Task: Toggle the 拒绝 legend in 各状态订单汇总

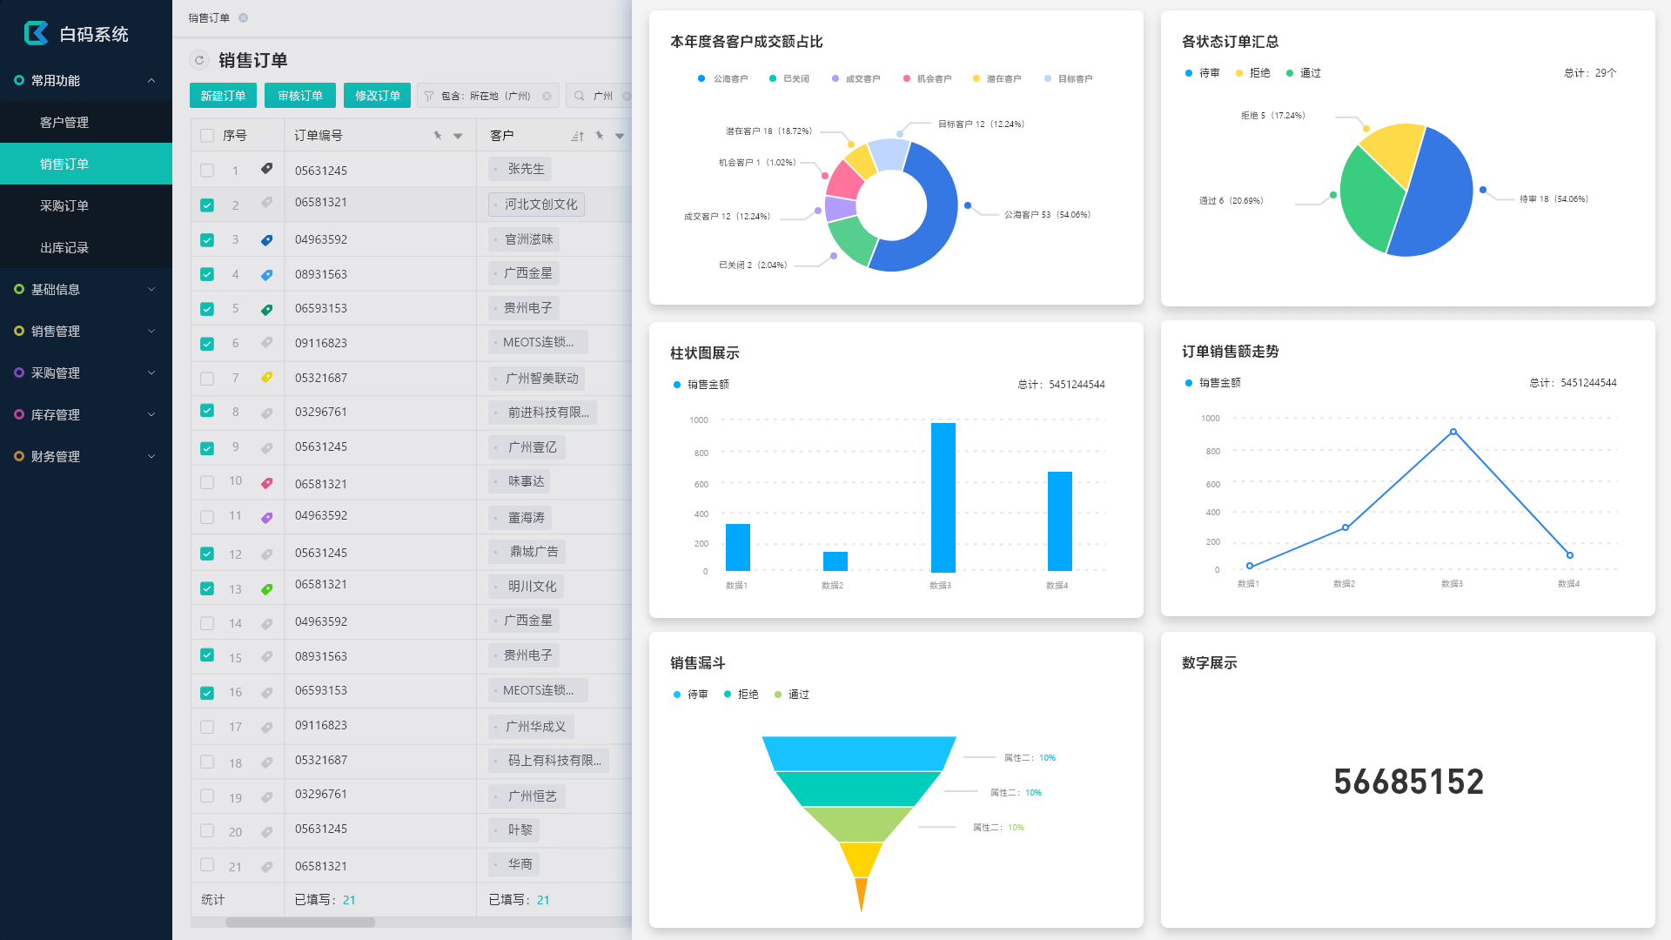Action: [x=1252, y=73]
